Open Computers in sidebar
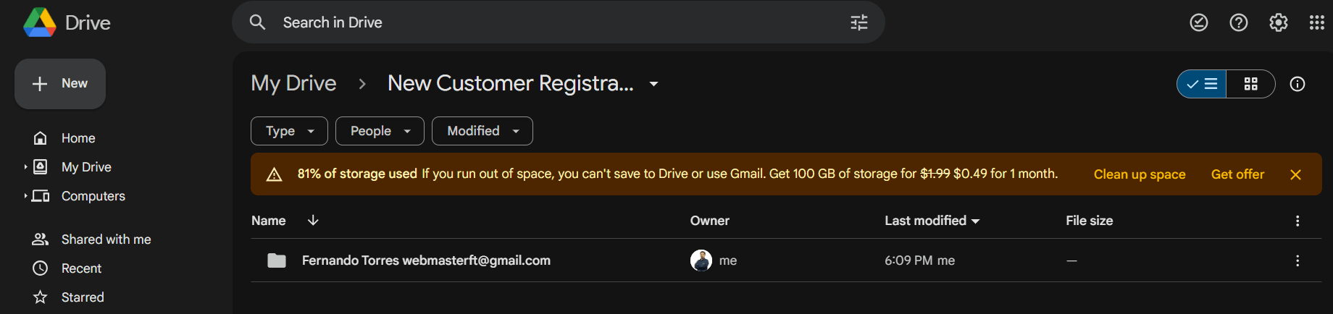The image size is (1333, 314). tap(93, 196)
